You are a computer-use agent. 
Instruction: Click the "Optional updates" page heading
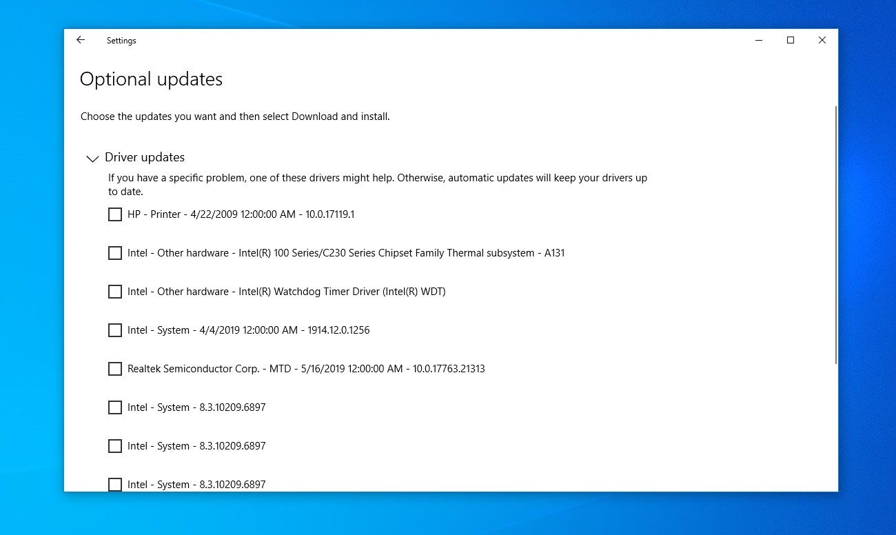point(151,79)
